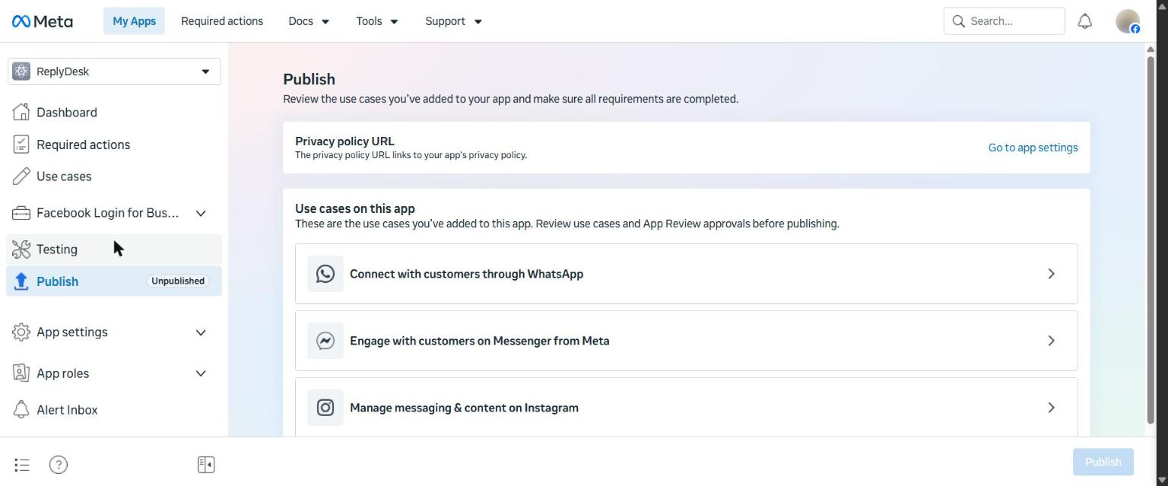Screen dimensions: 1168x486
Task: Click the Meta logo
Action: pyautogui.click(x=43, y=21)
